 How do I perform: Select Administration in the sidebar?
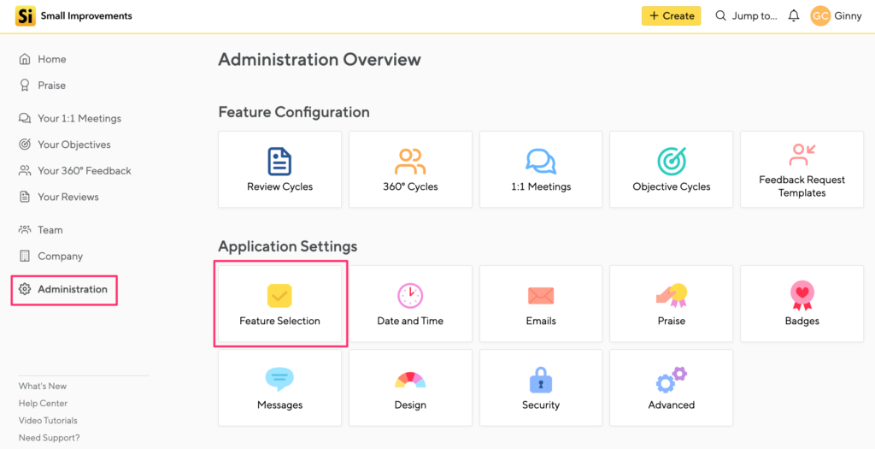click(x=73, y=289)
